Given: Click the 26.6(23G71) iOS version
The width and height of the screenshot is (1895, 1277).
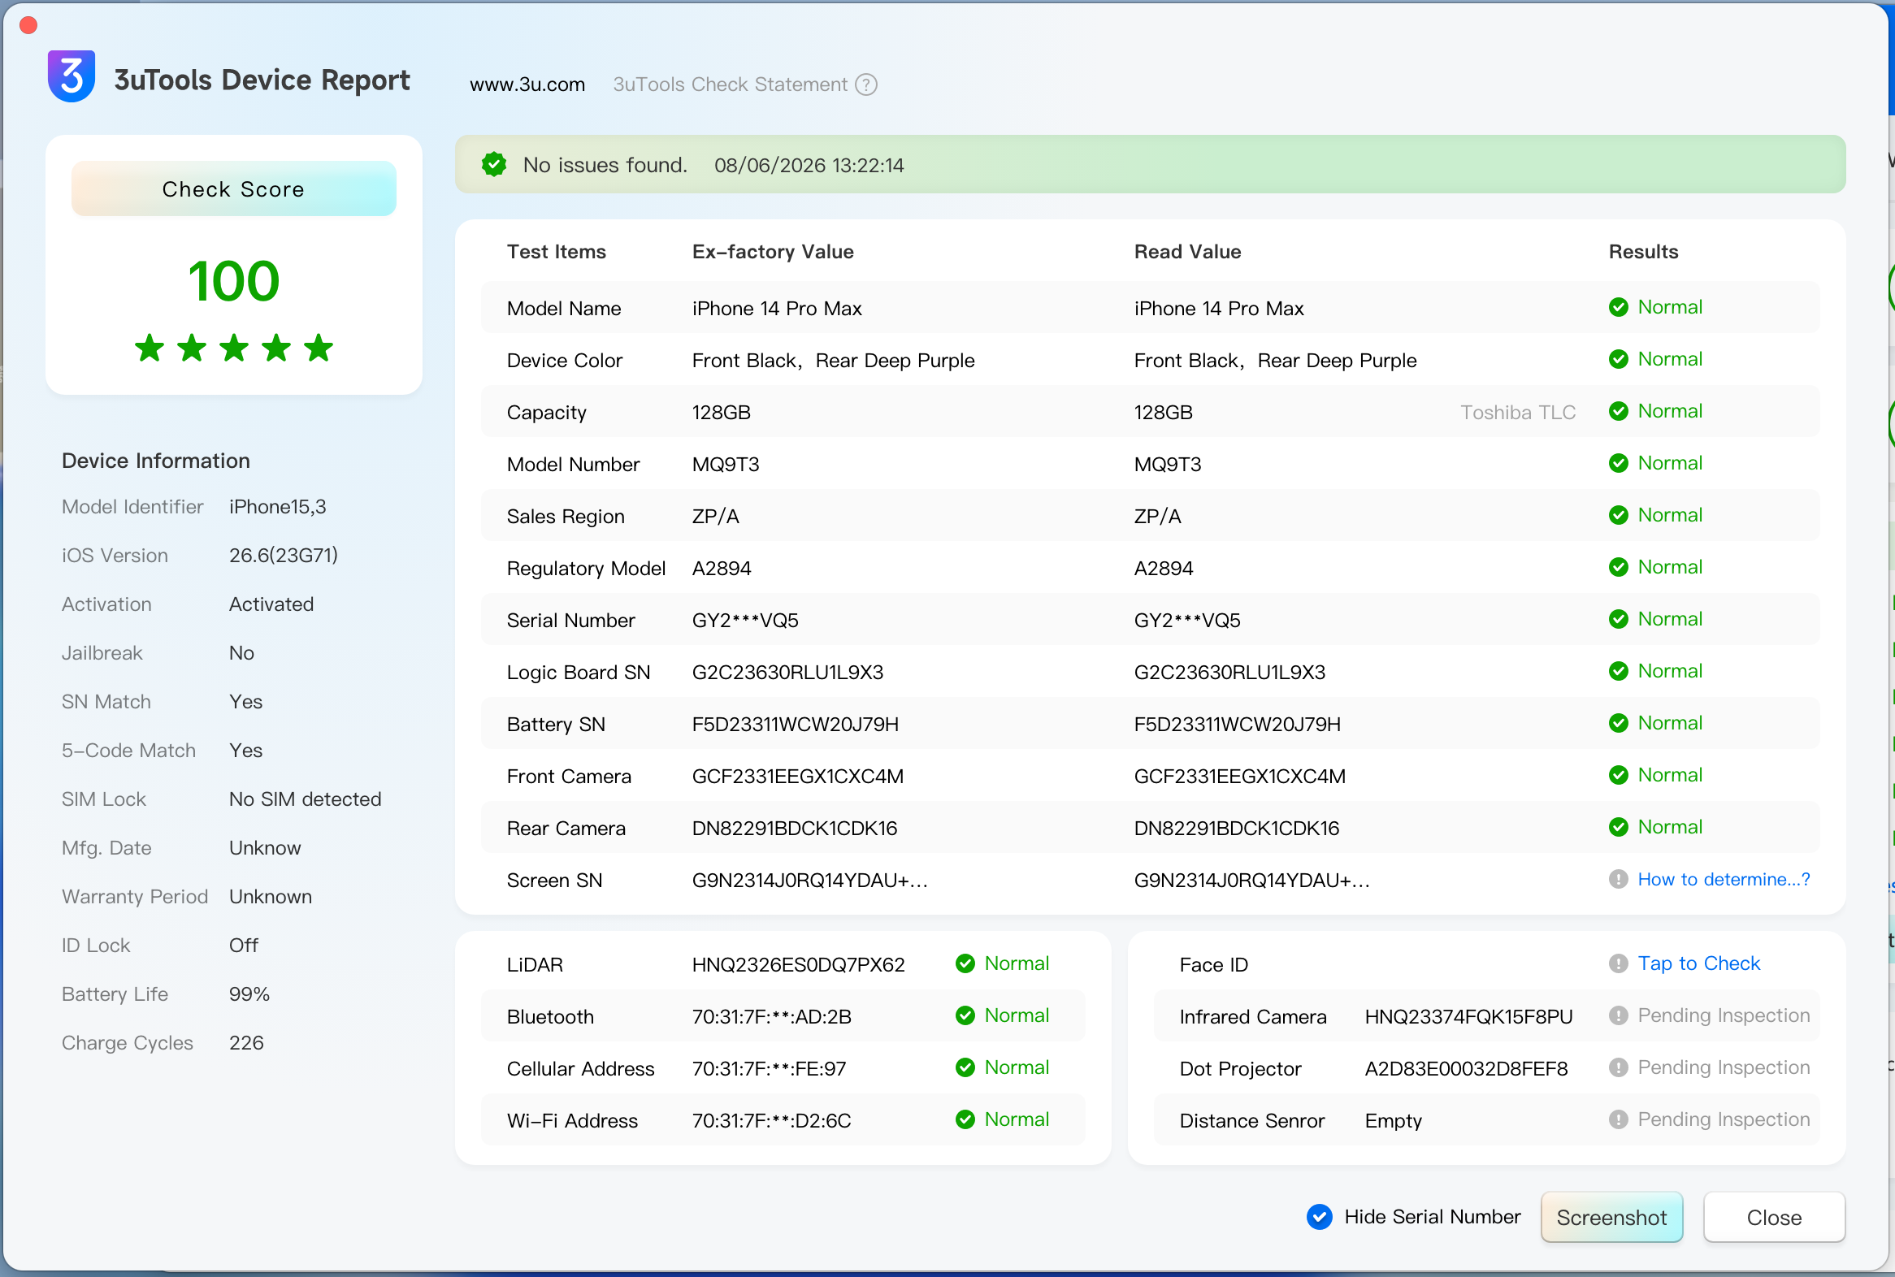Looking at the screenshot, I should pyautogui.click(x=283, y=556).
